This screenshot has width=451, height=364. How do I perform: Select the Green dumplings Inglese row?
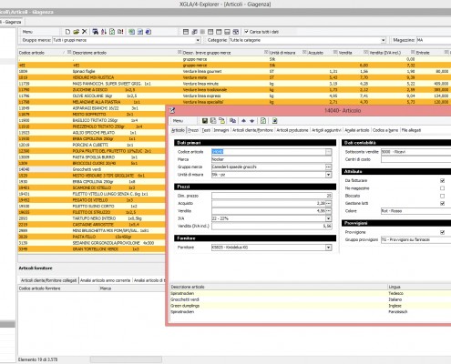(x=311, y=306)
